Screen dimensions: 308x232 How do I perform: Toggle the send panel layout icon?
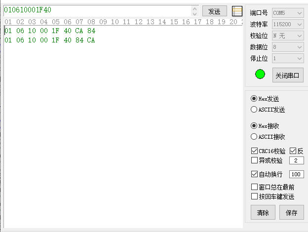click(237, 11)
